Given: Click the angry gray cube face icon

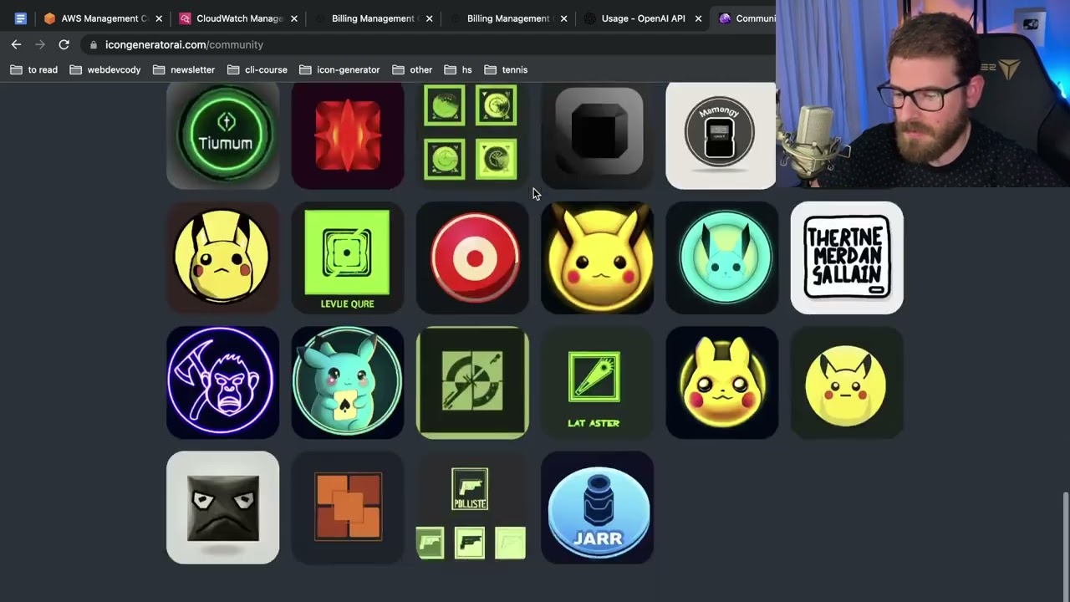Looking at the screenshot, I should (222, 508).
